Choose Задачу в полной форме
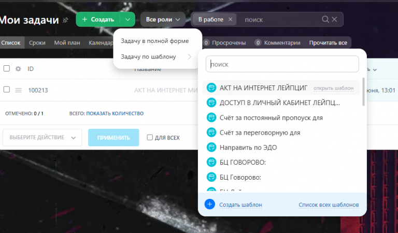 (155, 41)
